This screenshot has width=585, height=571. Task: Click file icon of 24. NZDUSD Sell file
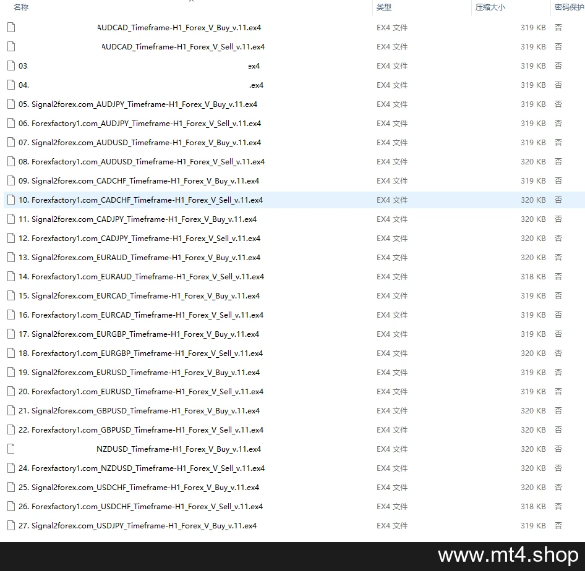tap(11, 468)
